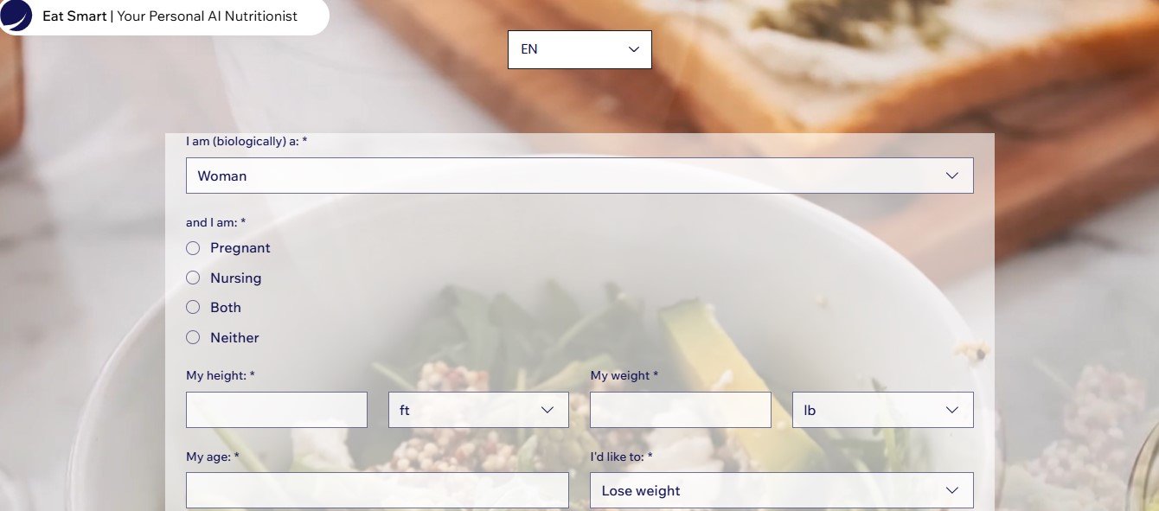The width and height of the screenshot is (1159, 511).
Task: Open the Lose weight goal dropdown
Action: [x=782, y=490]
